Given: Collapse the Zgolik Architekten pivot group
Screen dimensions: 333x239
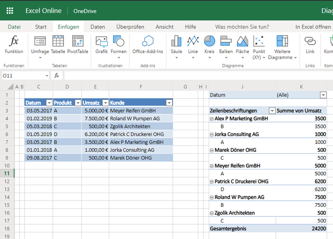Looking at the screenshot, I should [211, 213].
